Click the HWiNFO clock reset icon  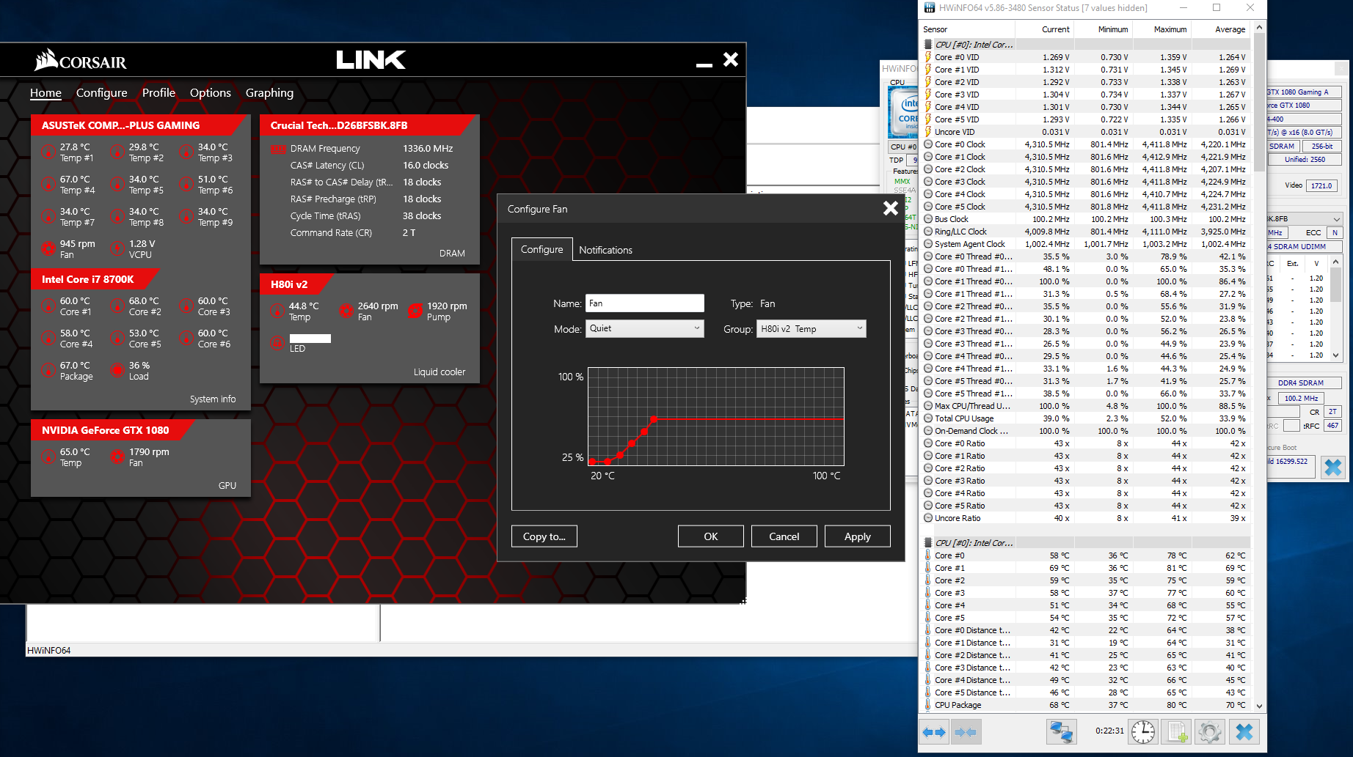coord(1143,731)
